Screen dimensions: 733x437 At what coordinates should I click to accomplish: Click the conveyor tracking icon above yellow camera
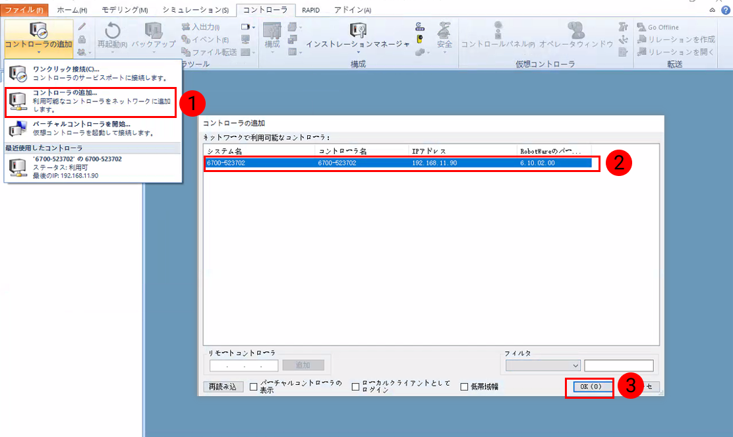pyautogui.click(x=420, y=26)
